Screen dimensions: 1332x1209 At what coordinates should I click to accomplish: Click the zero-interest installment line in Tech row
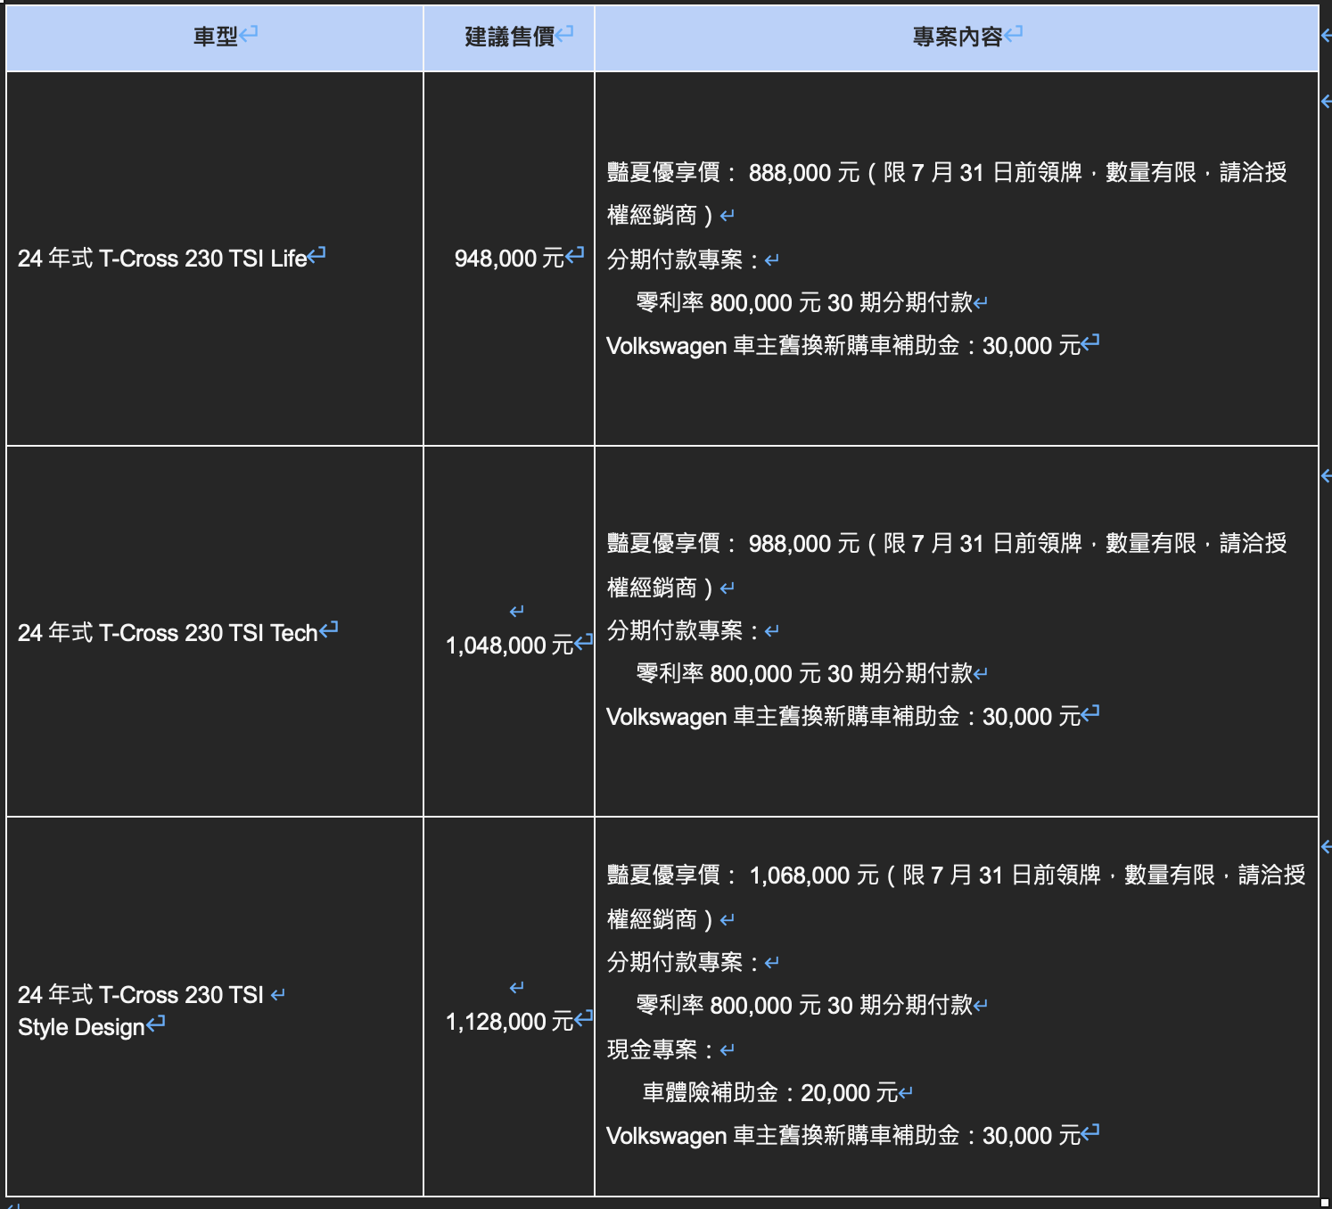[803, 674]
